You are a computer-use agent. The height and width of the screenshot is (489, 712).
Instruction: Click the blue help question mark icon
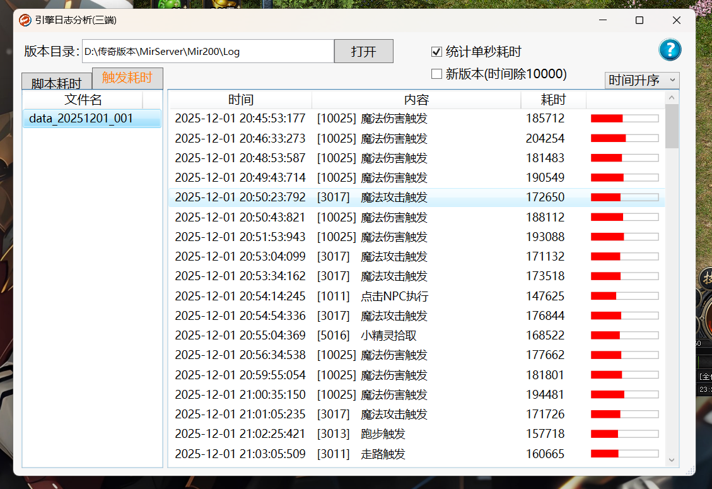[670, 50]
